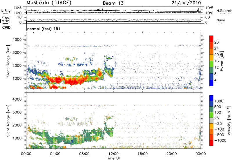
Task: Click the 1000 tick on velocity colorbar
Action: point(219,101)
